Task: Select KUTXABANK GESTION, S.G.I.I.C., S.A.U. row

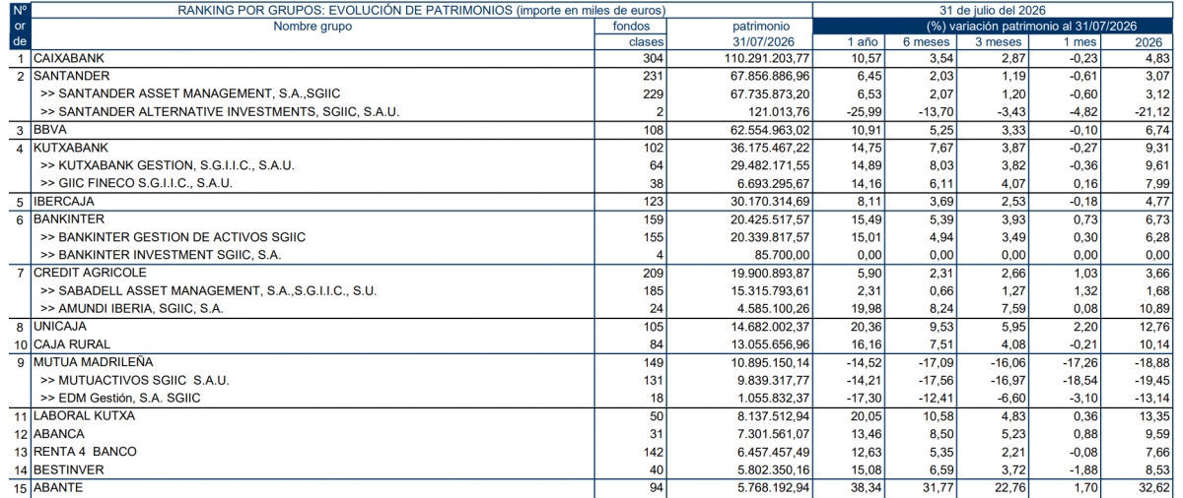Action: pyautogui.click(x=168, y=165)
